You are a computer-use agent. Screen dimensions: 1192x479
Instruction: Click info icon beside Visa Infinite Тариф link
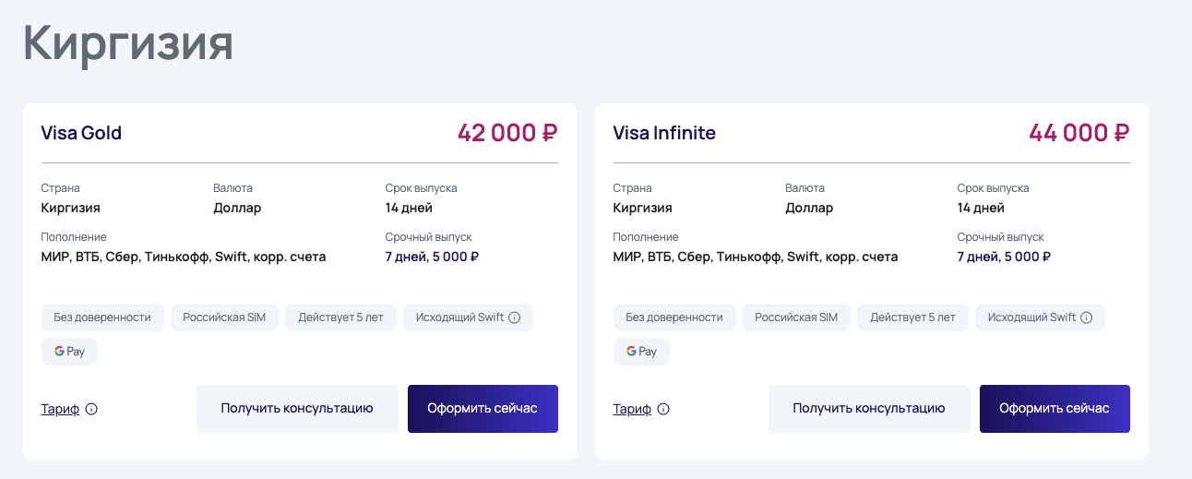click(664, 409)
